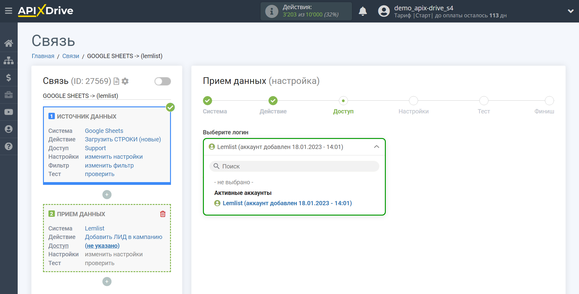Click the connection document copy icon
Screen dimensions: 579x294
[116, 81]
